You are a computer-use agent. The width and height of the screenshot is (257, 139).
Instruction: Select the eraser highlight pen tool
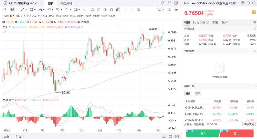click(x=92, y=10)
